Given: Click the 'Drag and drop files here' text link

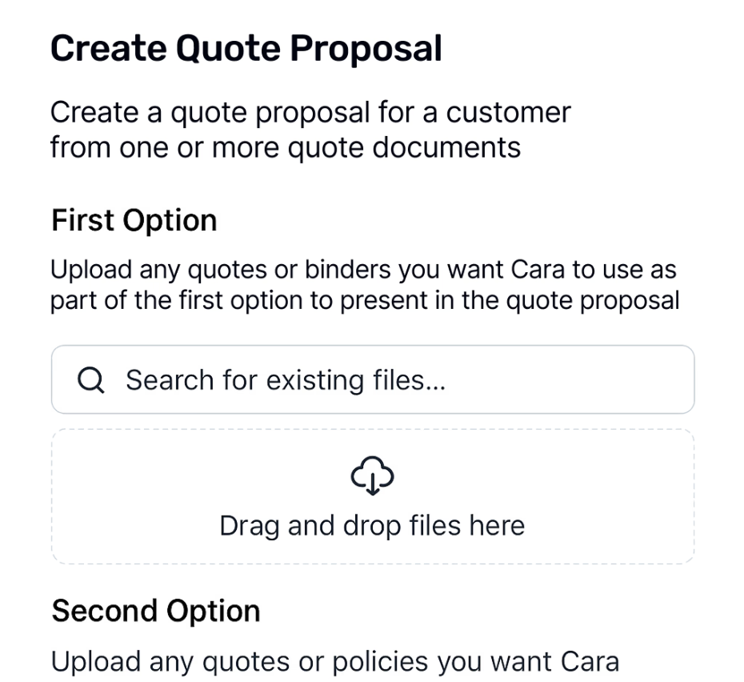Looking at the screenshot, I should pyautogui.click(x=372, y=525).
